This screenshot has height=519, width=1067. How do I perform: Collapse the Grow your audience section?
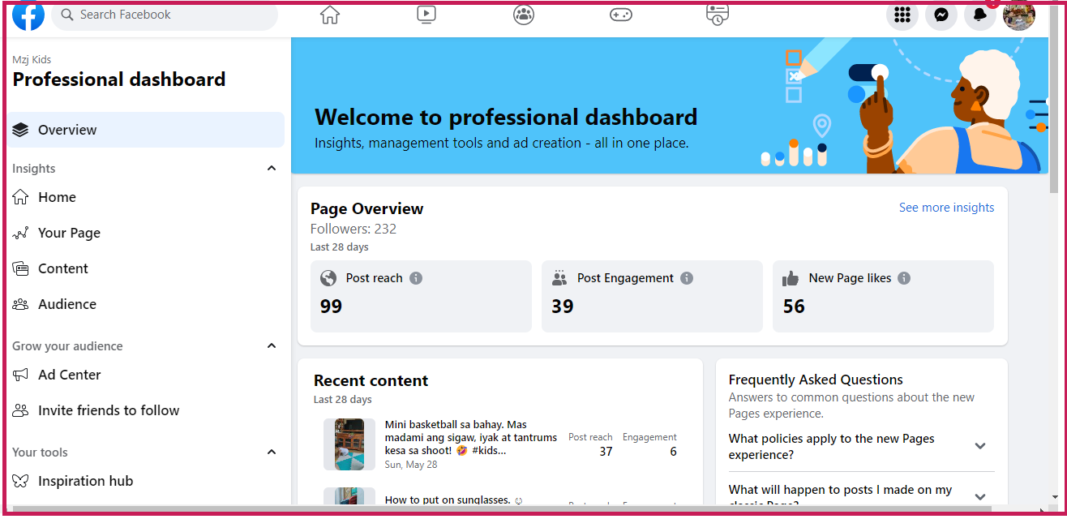click(272, 346)
